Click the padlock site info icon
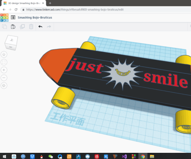The height and width of the screenshot is (159, 191). pyautogui.click(x=24, y=9)
